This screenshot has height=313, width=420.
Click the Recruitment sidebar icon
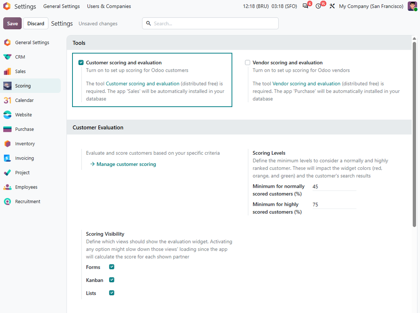coord(7,201)
